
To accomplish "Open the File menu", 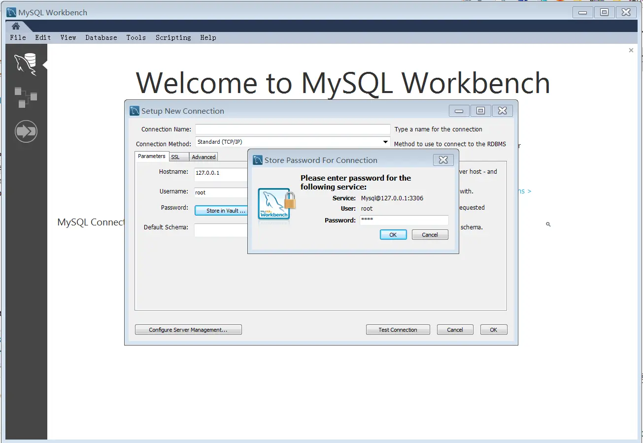I will coord(18,37).
